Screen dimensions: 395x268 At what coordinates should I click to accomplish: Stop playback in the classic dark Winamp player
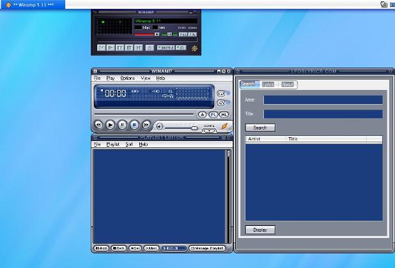coord(129,47)
